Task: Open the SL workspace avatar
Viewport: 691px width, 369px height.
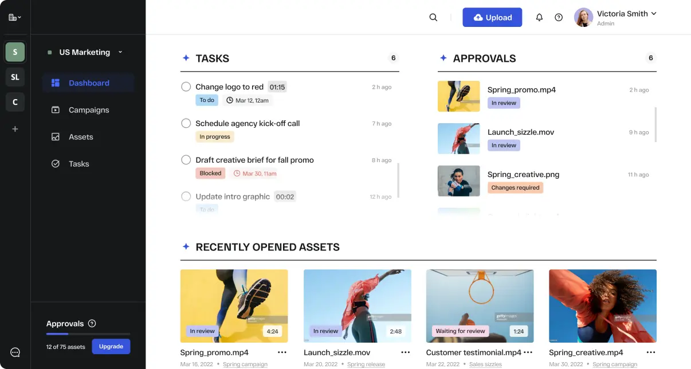Action: pos(15,77)
